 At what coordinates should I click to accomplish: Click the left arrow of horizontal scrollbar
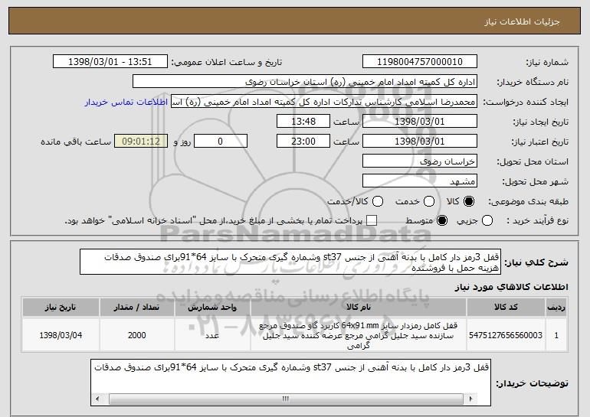click(97, 399)
